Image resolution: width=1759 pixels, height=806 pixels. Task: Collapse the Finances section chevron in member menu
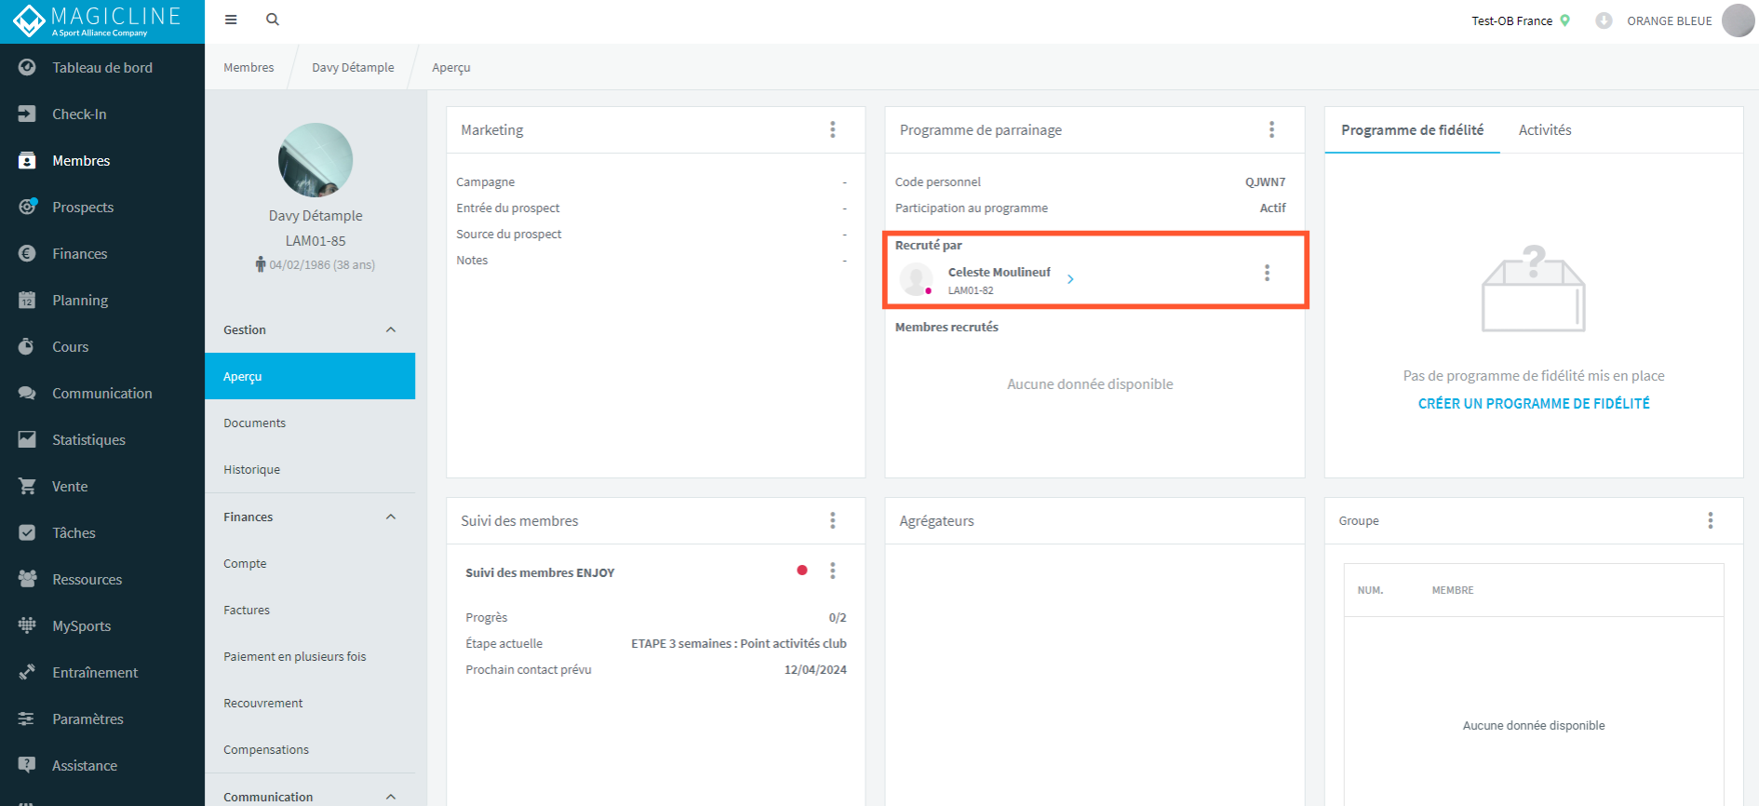point(391,517)
